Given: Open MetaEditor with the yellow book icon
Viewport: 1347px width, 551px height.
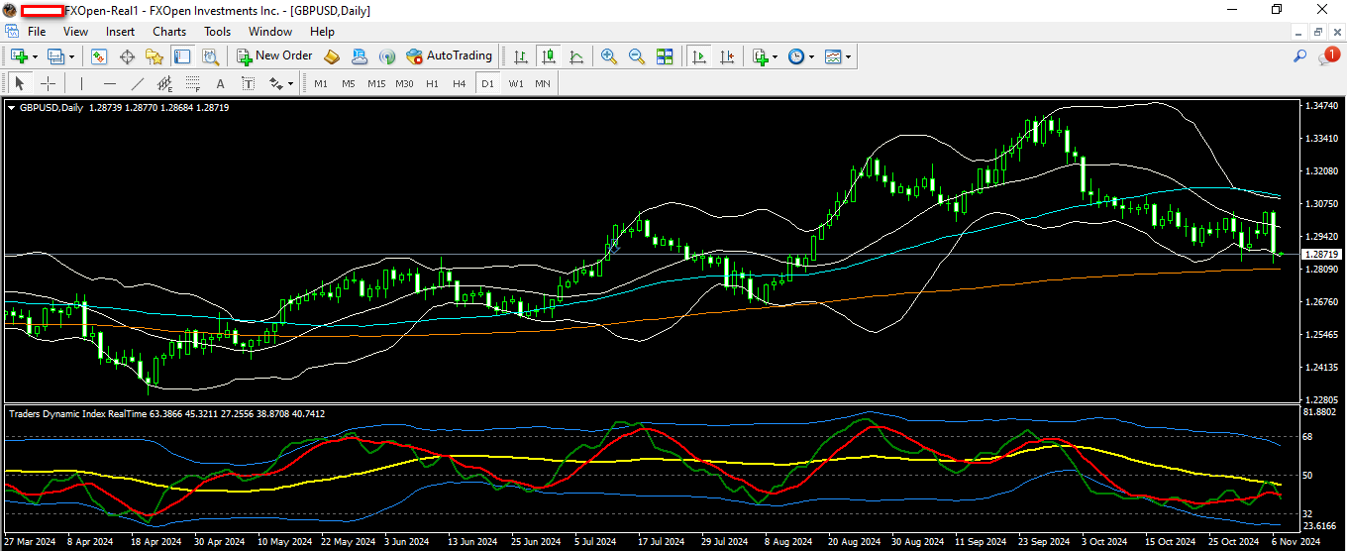Looking at the screenshot, I should coord(332,56).
